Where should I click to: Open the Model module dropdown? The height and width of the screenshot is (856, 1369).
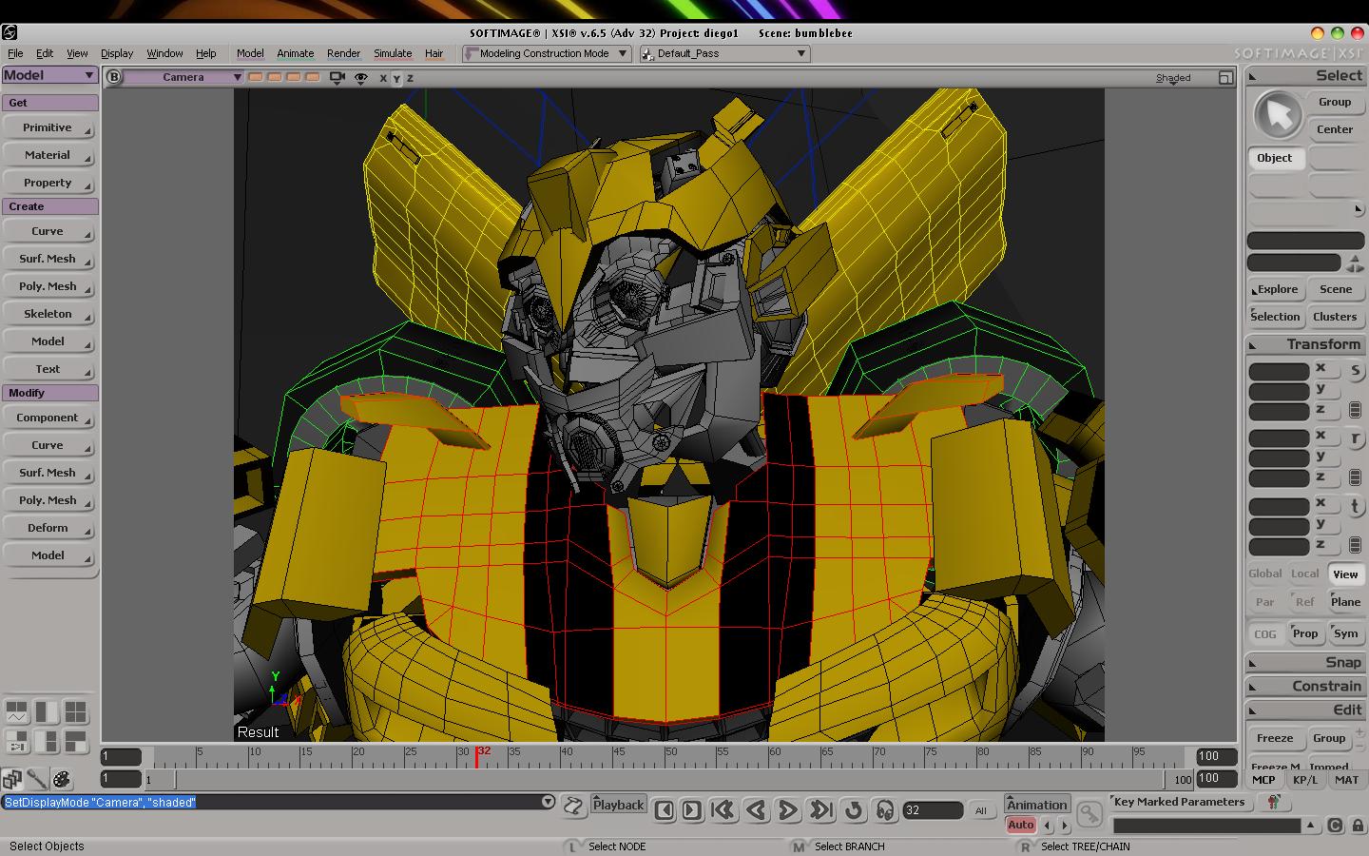tap(49, 75)
